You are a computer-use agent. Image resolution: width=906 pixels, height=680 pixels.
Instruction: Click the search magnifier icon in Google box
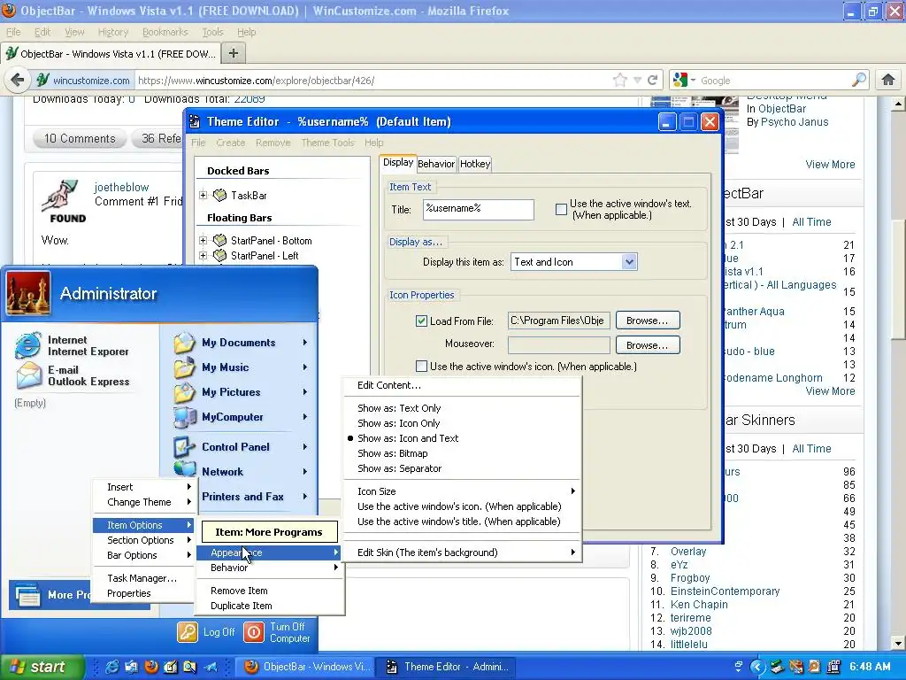point(860,80)
